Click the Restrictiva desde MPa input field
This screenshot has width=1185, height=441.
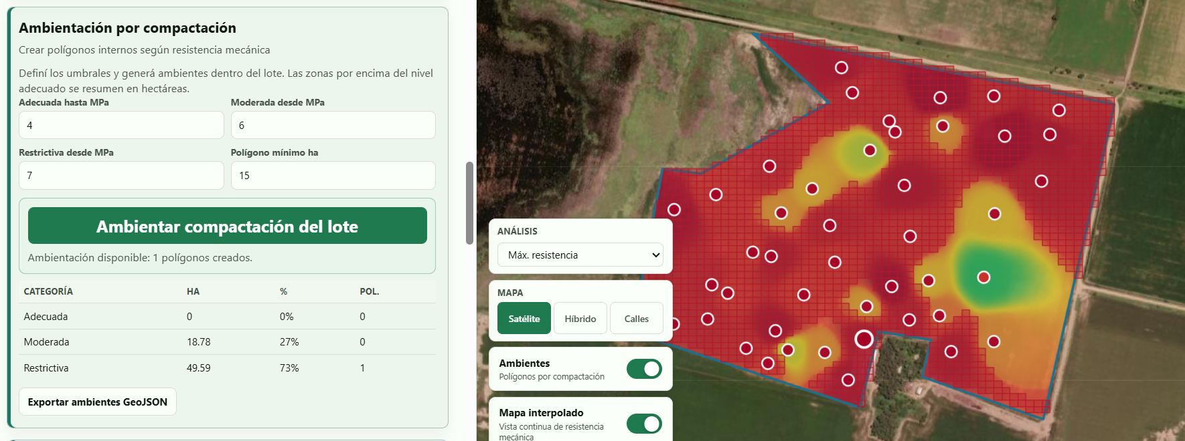pos(121,175)
